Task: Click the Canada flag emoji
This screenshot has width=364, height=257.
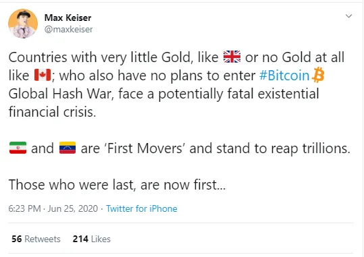Action: pyautogui.click(x=43, y=75)
